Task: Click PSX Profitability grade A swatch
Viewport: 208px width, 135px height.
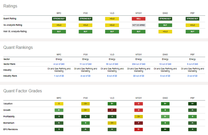Action: coord(85,116)
